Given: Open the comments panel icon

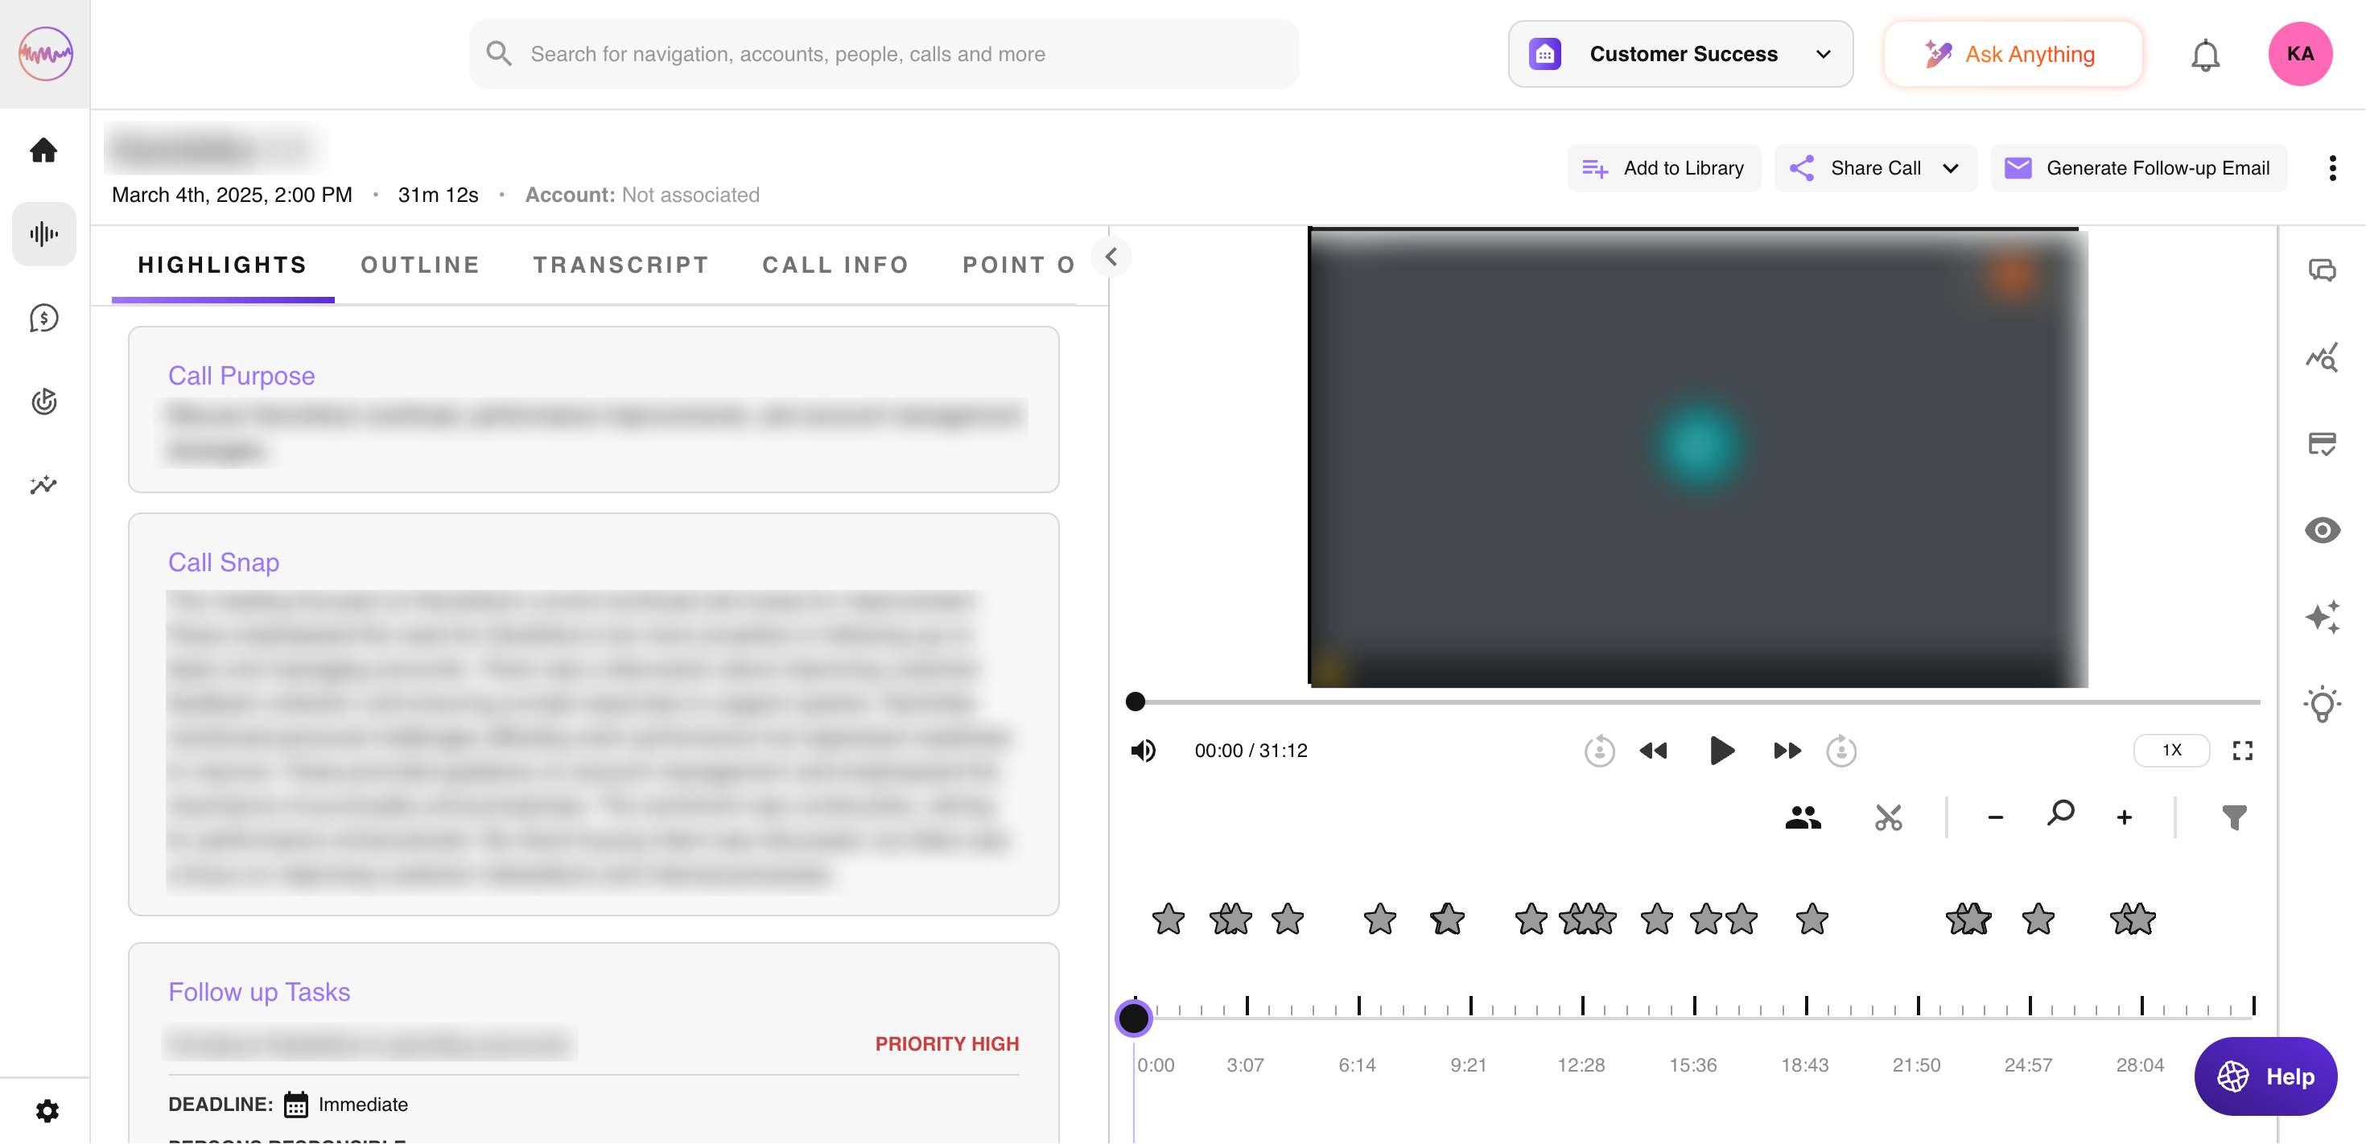Looking at the screenshot, I should point(2321,270).
